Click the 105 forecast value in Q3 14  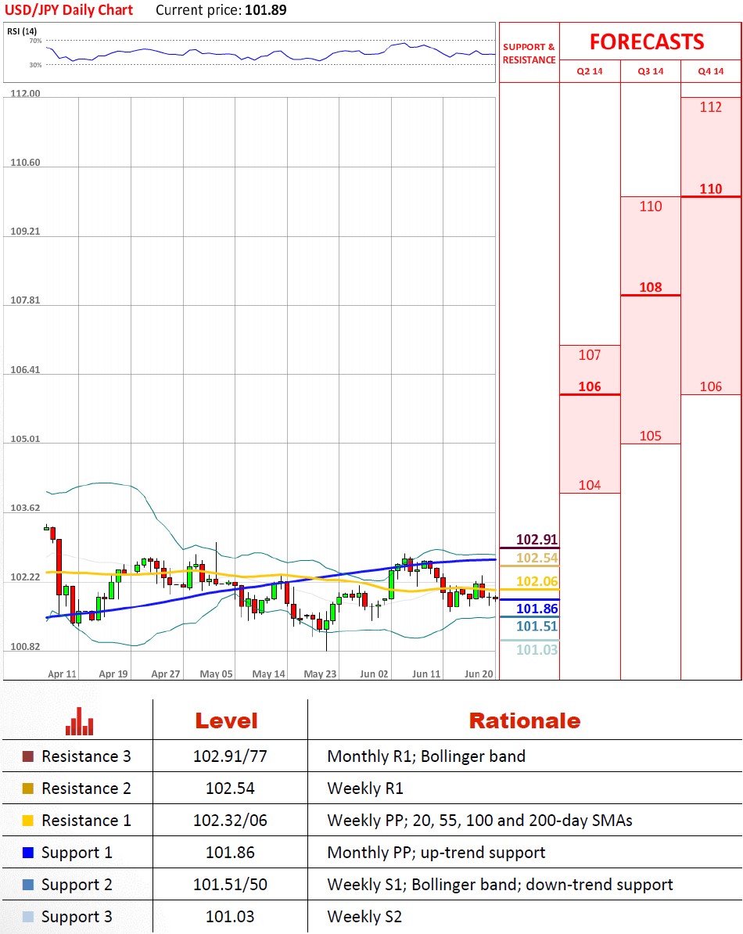(x=651, y=436)
